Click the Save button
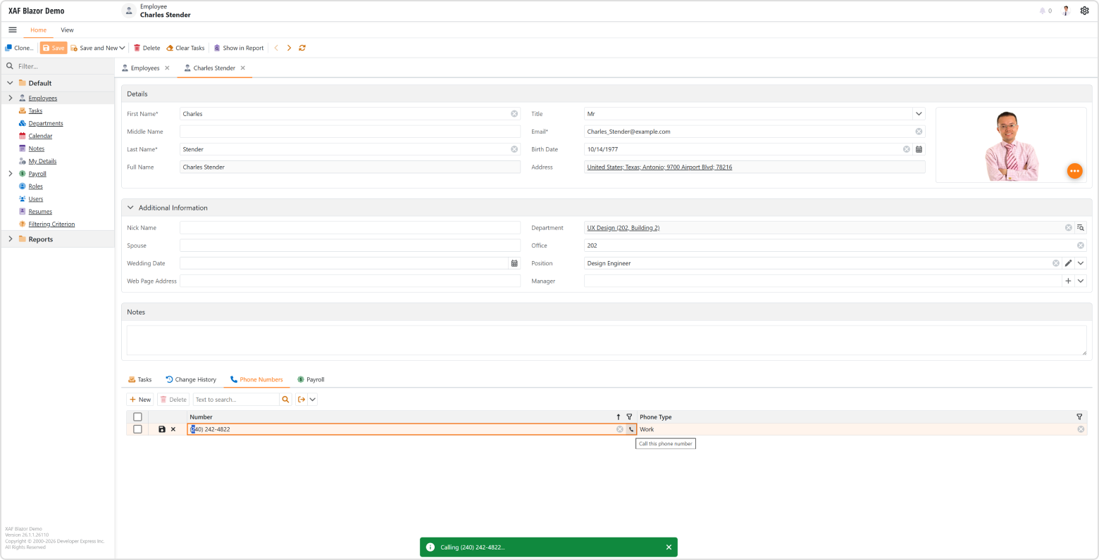 coord(53,48)
